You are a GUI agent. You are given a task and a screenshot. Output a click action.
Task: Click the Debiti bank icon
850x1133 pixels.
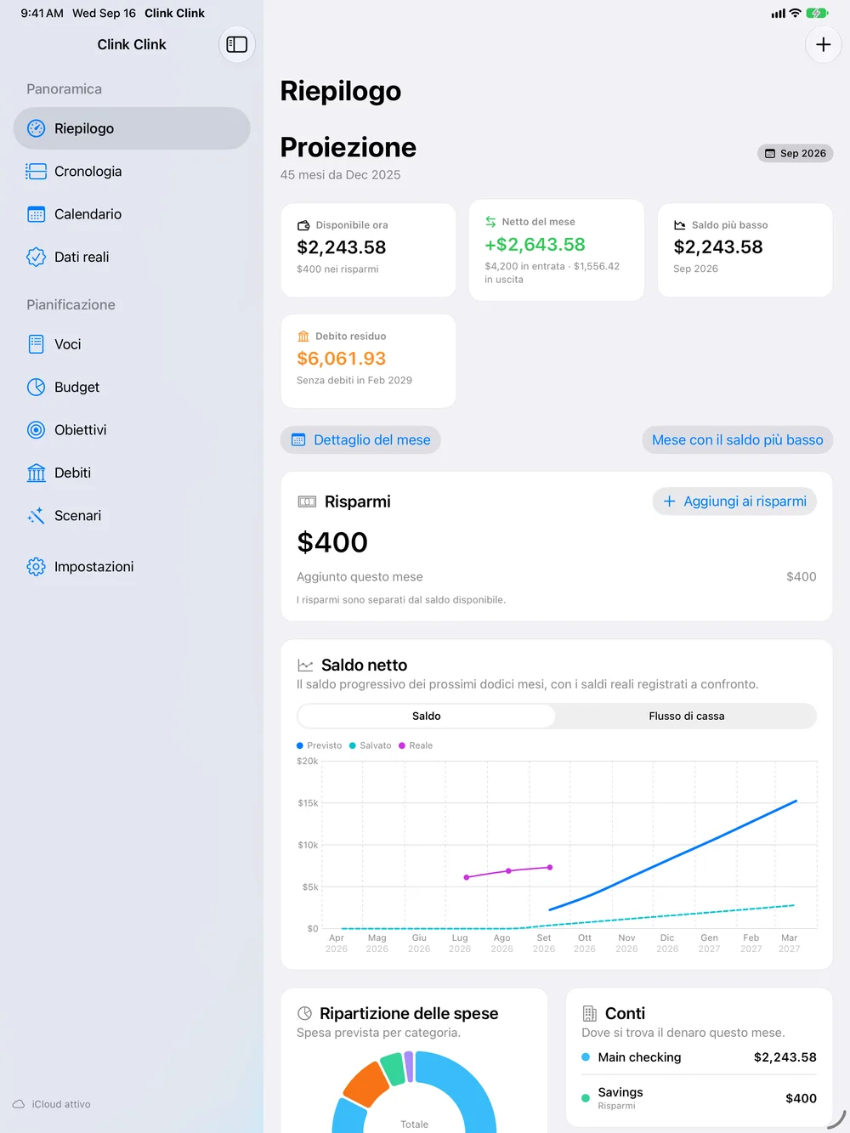pyautogui.click(x=36, y=473)
